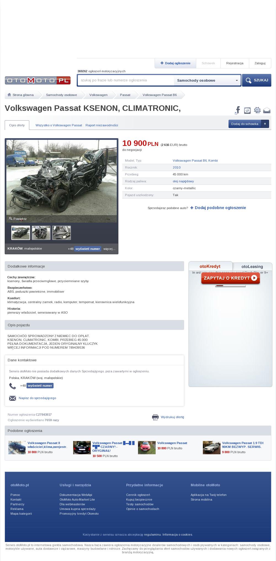Viewport: 276px width, 561px height.
Task: Click the magnifier Powiększ icon on photo
Action: 11,218
